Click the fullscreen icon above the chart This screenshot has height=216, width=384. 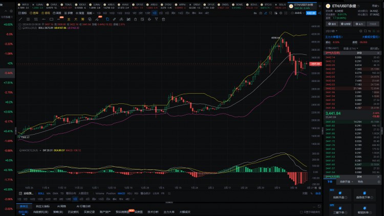286,13
